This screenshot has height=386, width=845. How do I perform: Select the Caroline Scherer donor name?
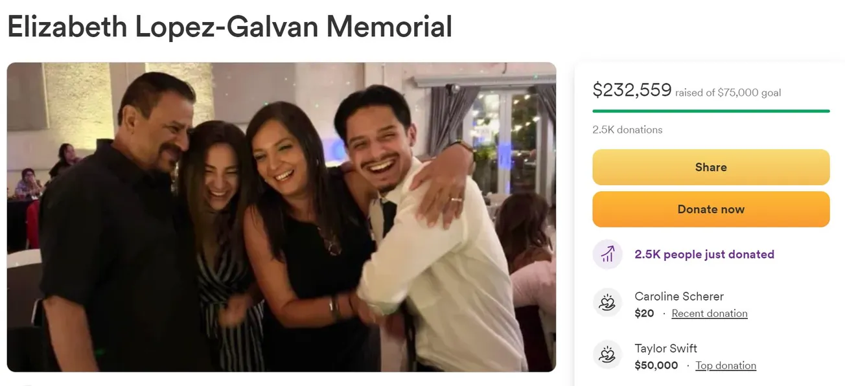(x=679, y=296)
